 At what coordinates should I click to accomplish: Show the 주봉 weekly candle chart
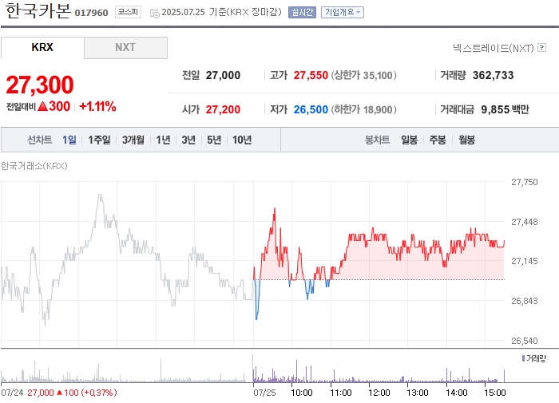pos(438,140)
